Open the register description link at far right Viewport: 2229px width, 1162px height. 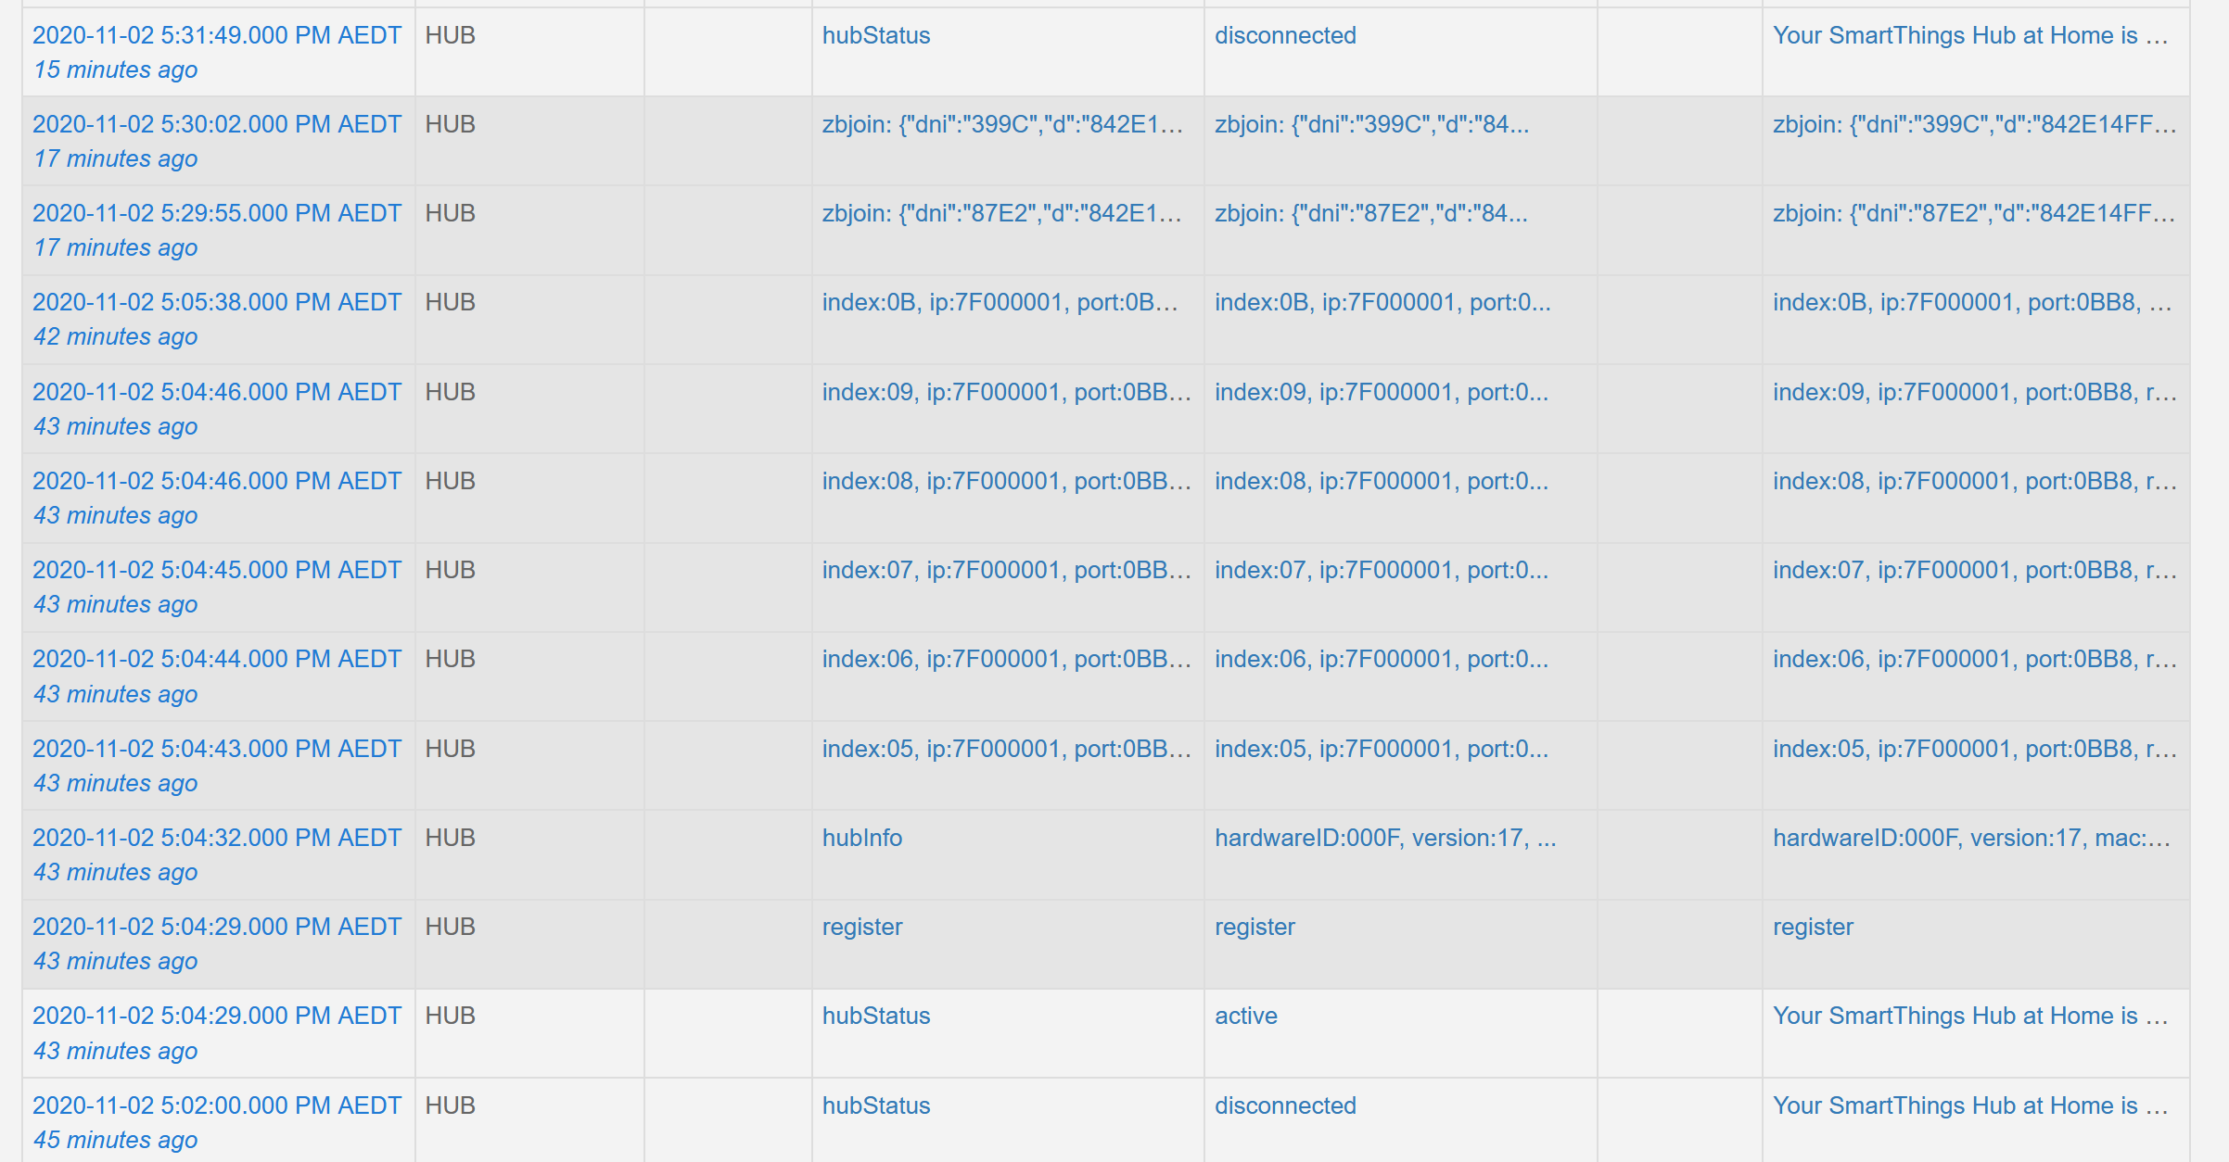pyautogui.click(x=1813, y=927)
